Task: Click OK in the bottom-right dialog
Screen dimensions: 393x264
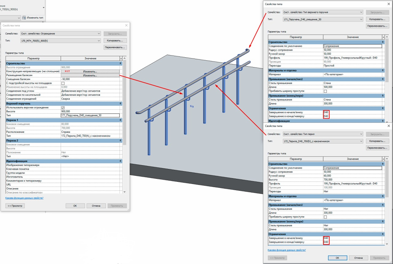Action: (x=337, y=258)
